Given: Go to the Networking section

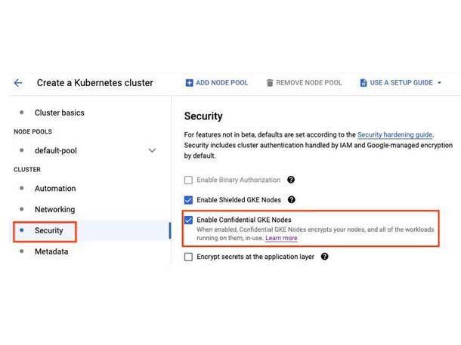Looking at the screenshot, I should coord(54,210).
